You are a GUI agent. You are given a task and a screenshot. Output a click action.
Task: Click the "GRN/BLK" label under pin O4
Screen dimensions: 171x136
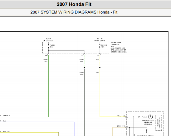tap(46, 61)
